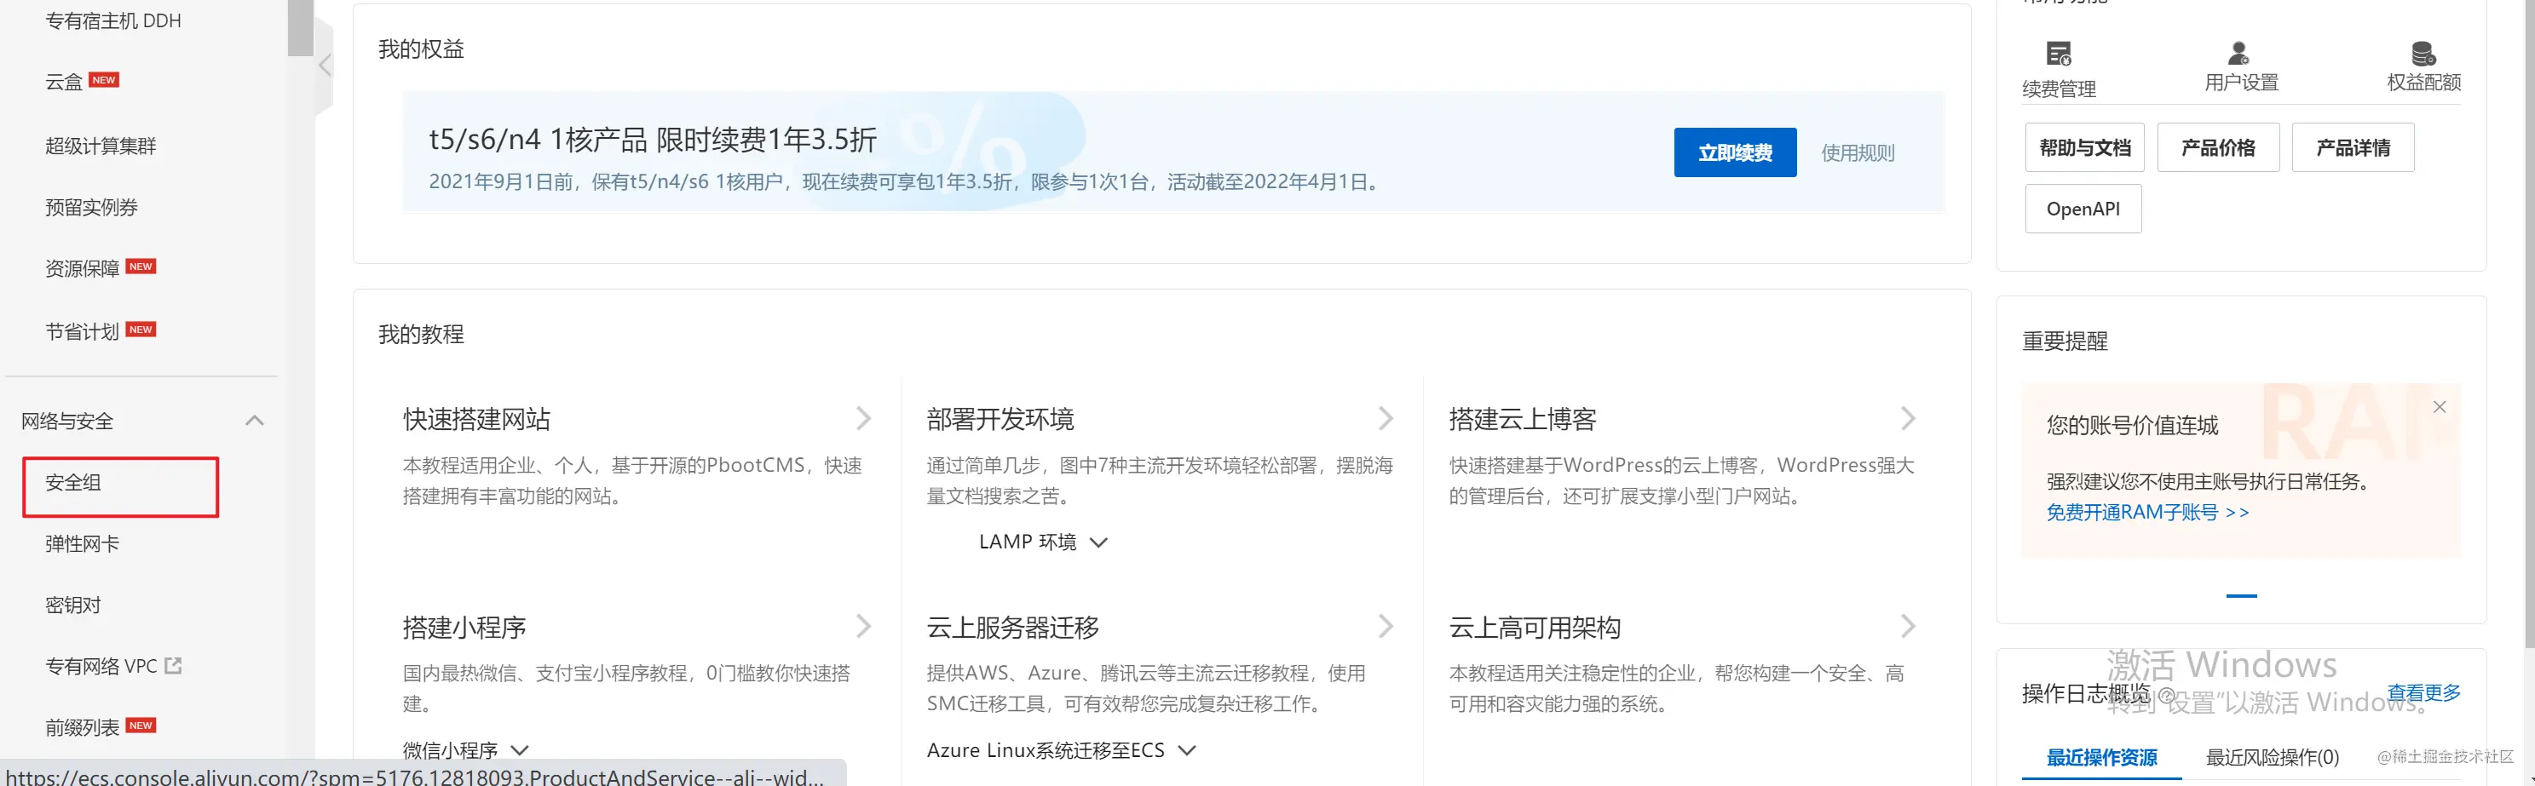Open 用户设置 user settings icon

coord(2238,53)
